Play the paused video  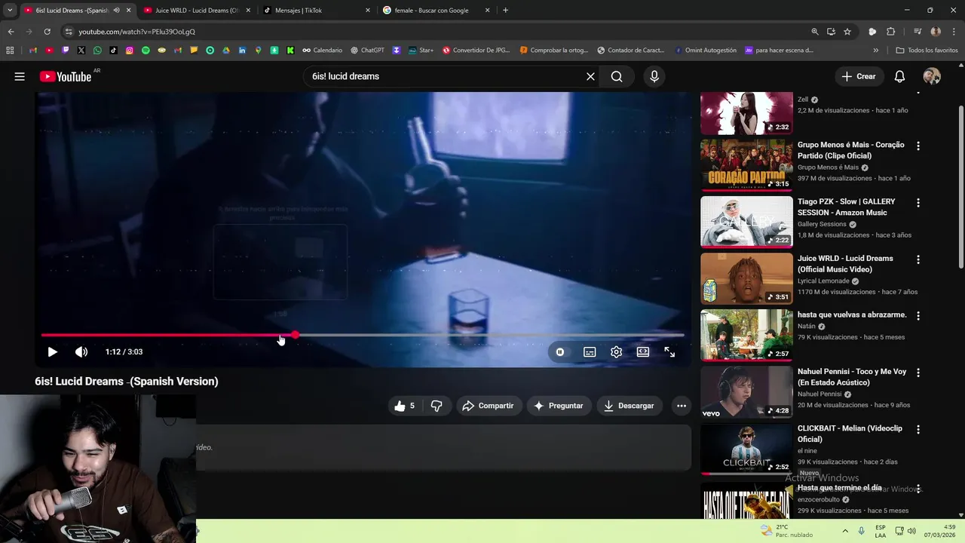pos(52,352)
